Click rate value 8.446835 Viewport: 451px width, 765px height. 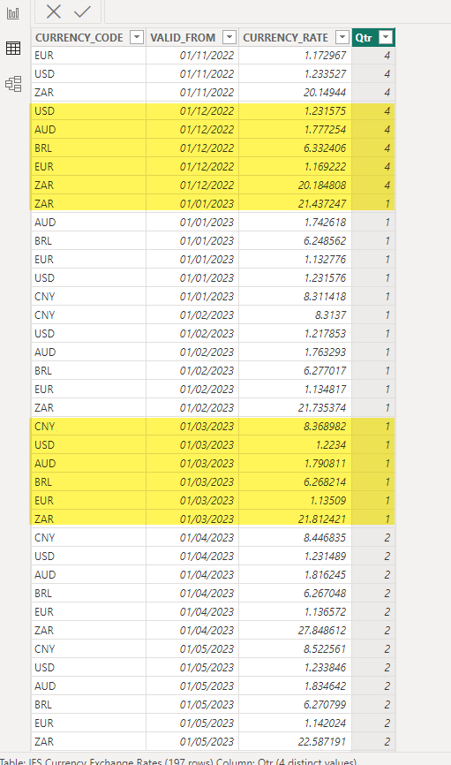325,538
